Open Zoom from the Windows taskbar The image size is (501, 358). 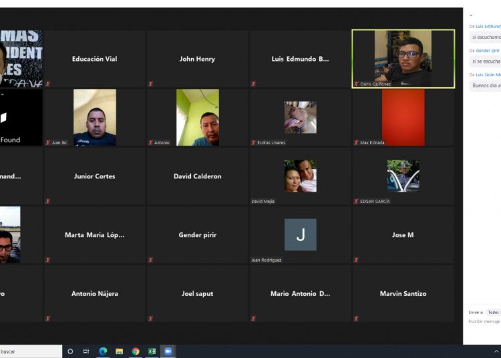point(168,351)
